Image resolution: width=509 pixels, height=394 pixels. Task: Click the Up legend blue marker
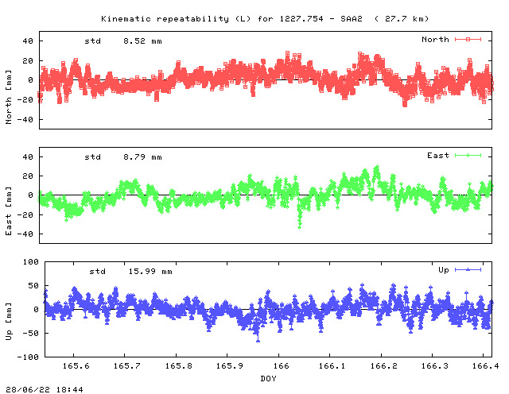click(468, 269)
